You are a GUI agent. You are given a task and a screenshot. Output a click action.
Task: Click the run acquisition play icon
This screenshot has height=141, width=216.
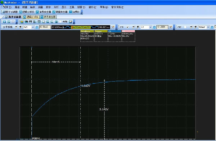tap(4, 22)
